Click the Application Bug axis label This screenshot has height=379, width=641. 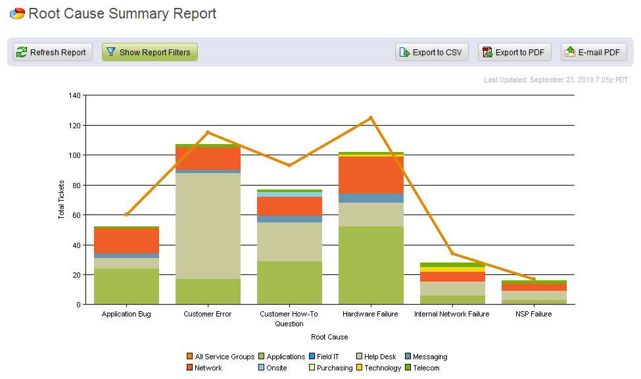pos(126,314)
